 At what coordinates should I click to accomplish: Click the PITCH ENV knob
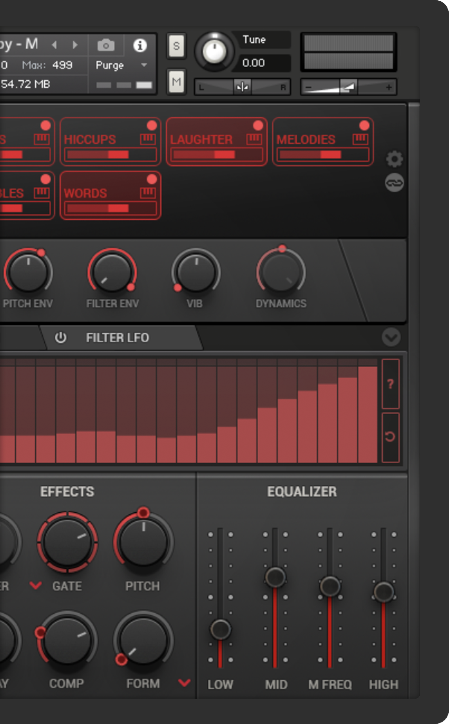(28, 273)
